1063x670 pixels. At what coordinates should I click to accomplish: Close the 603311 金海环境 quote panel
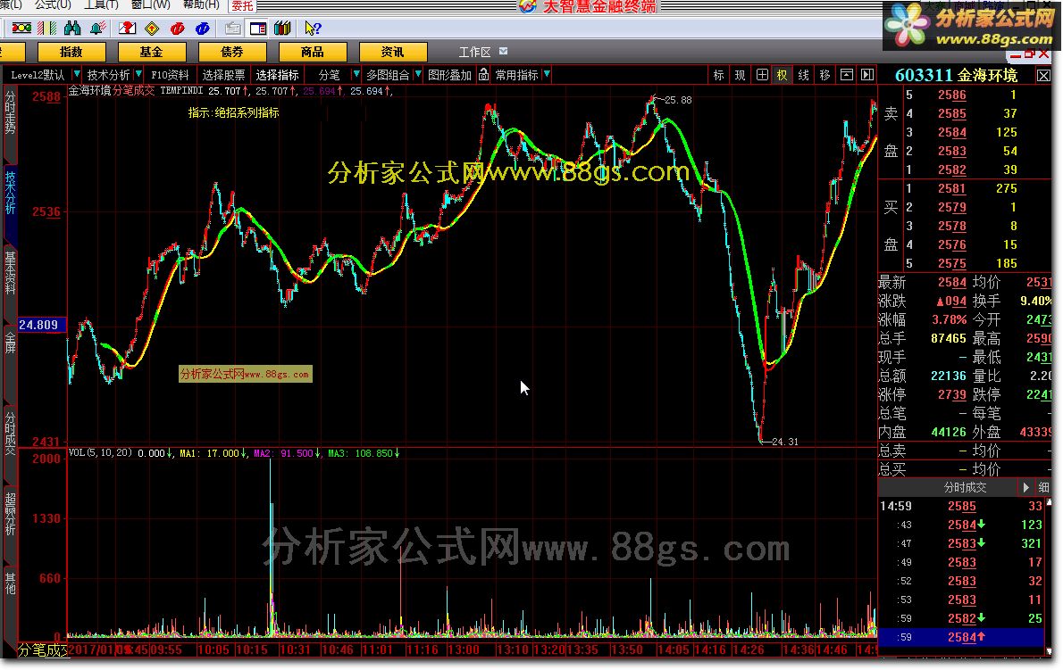click(1044, 75)
